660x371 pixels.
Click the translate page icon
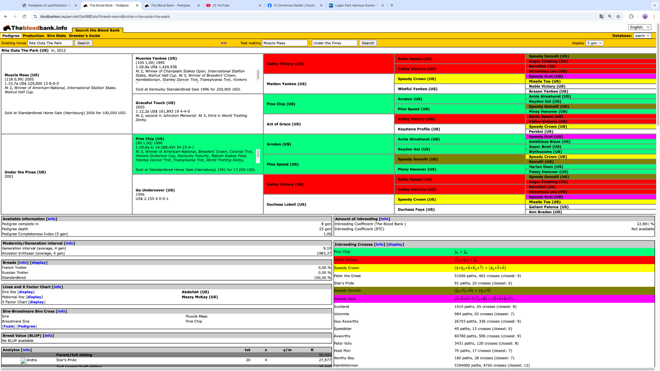pos(602,16)
